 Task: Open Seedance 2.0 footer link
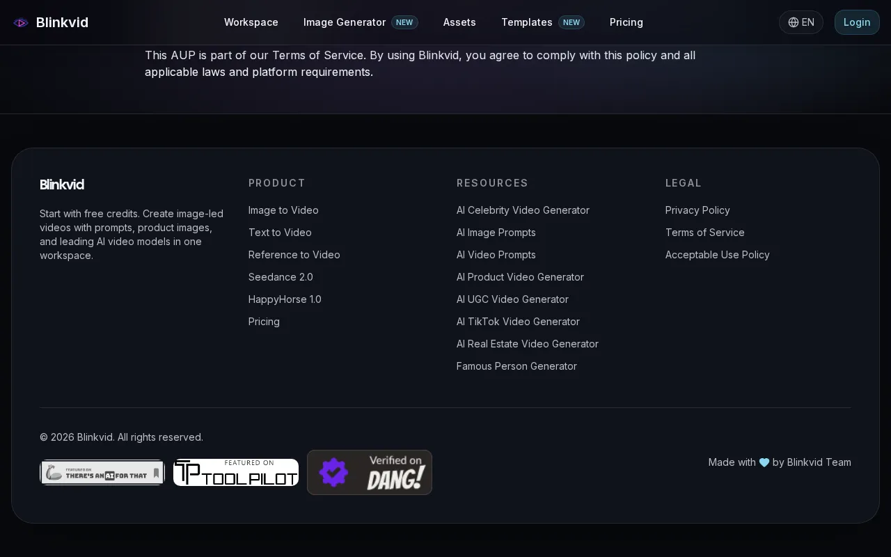[281, 277]
